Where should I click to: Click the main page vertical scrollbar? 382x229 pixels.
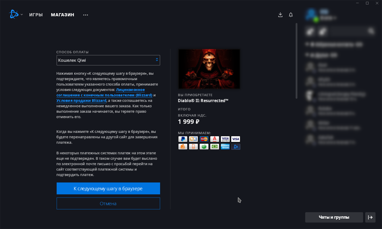(x=296, y=61)
